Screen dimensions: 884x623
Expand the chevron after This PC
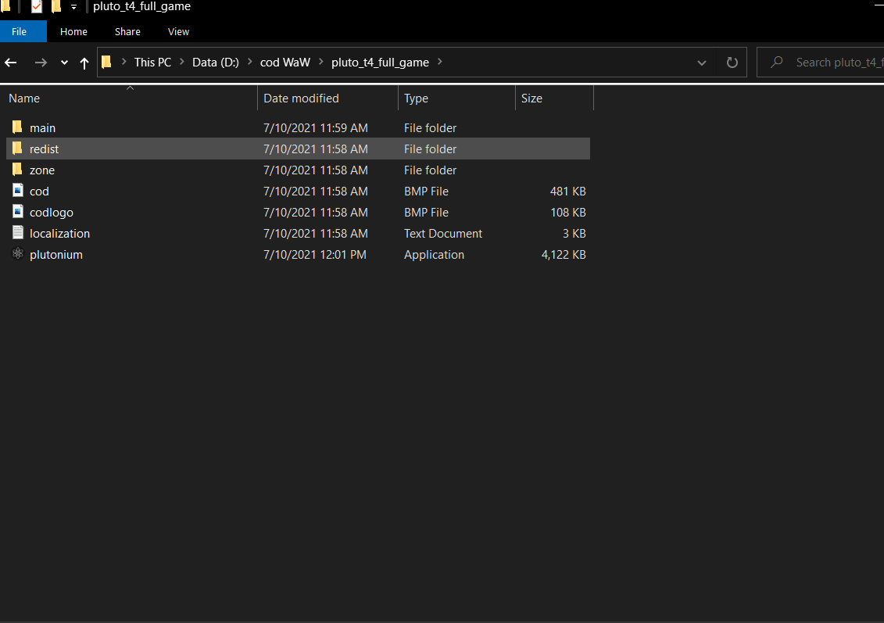tap(182, 62)
